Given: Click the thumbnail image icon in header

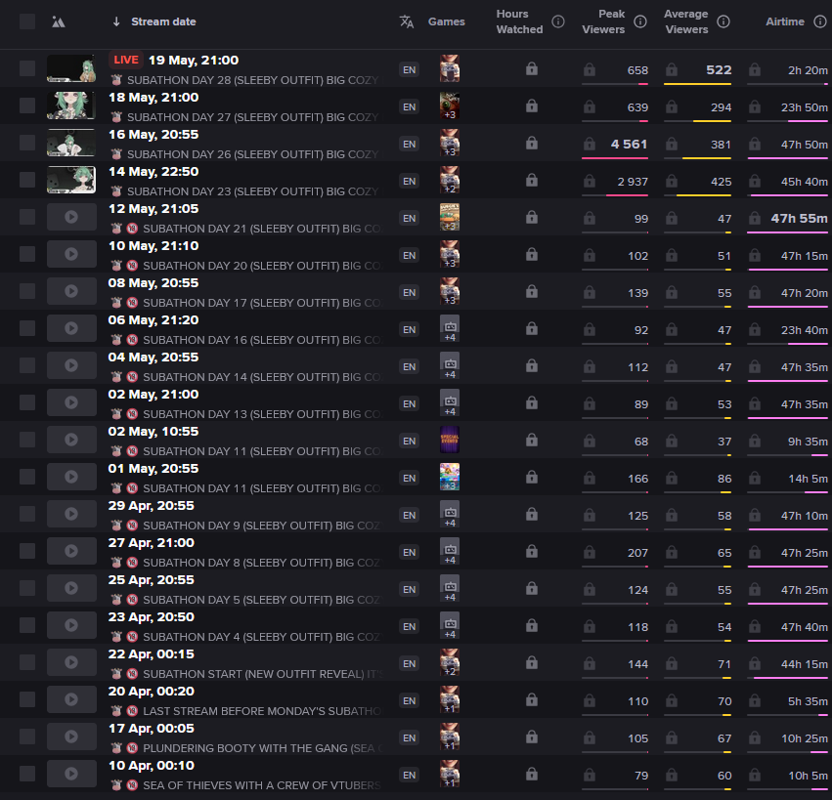Looking at the screenshot, I should (x=59, y=21).
